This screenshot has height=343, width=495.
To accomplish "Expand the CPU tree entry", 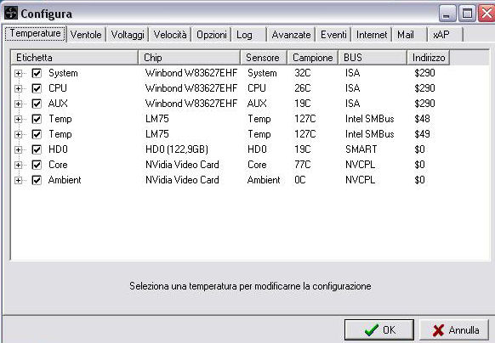I will pyautogui.click(x=19, y=88).
